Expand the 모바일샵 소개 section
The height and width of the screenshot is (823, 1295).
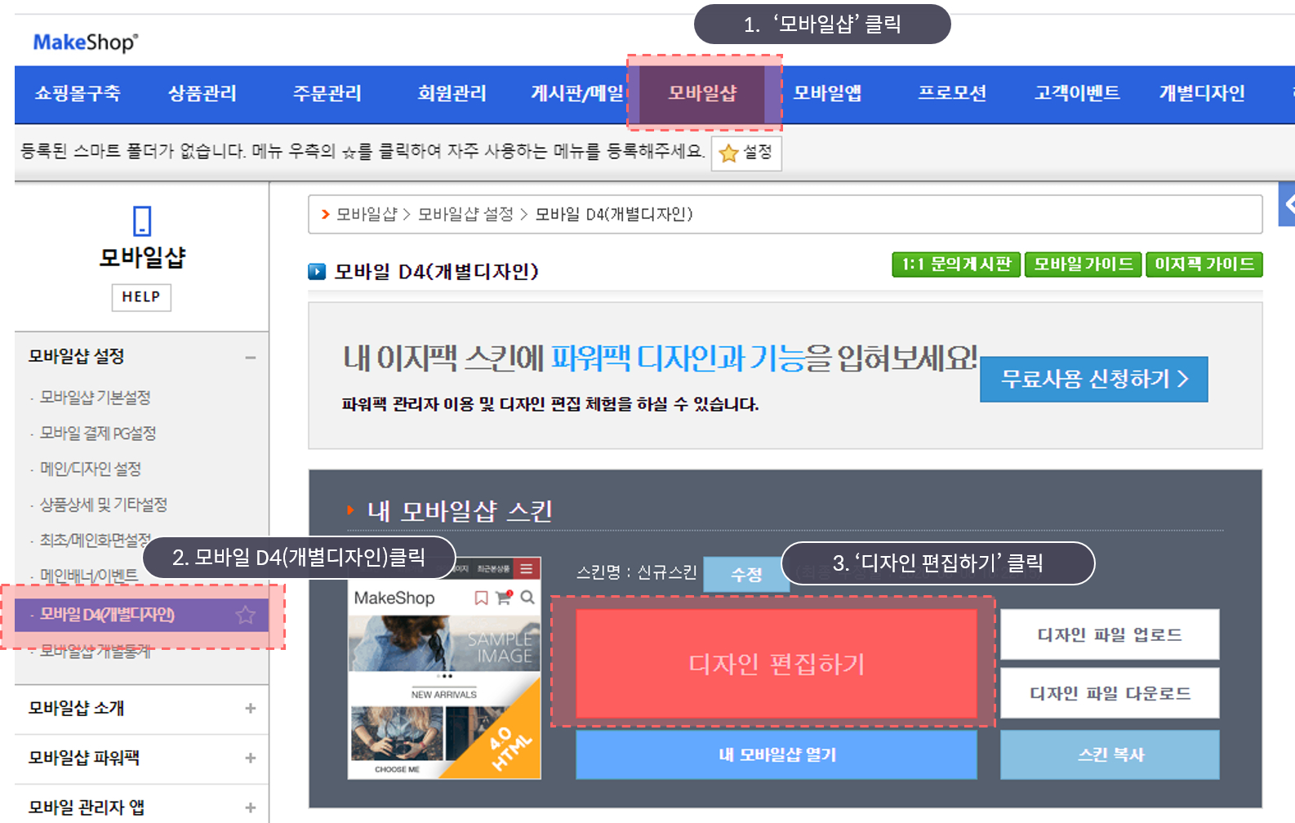click(251, 709)
